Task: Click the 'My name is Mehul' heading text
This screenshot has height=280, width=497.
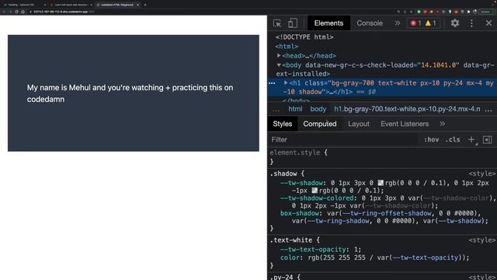Action: (x=130, y=93)
